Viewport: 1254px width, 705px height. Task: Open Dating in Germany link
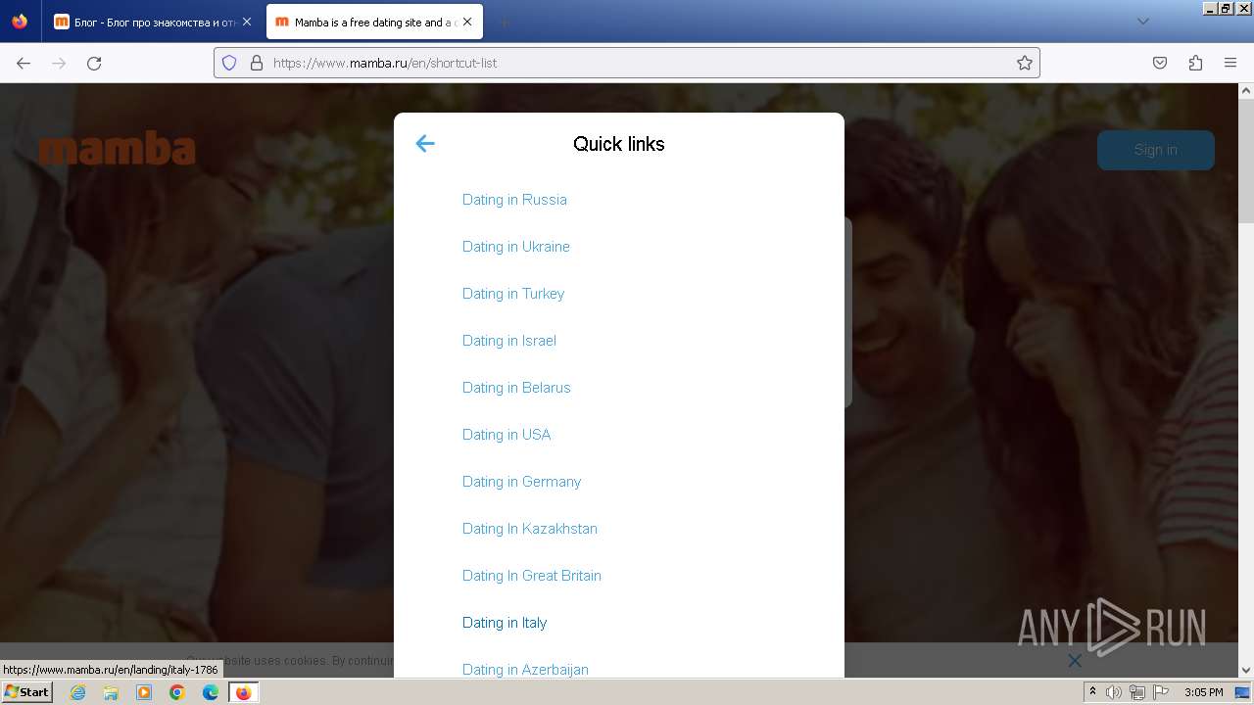[522, 482]
